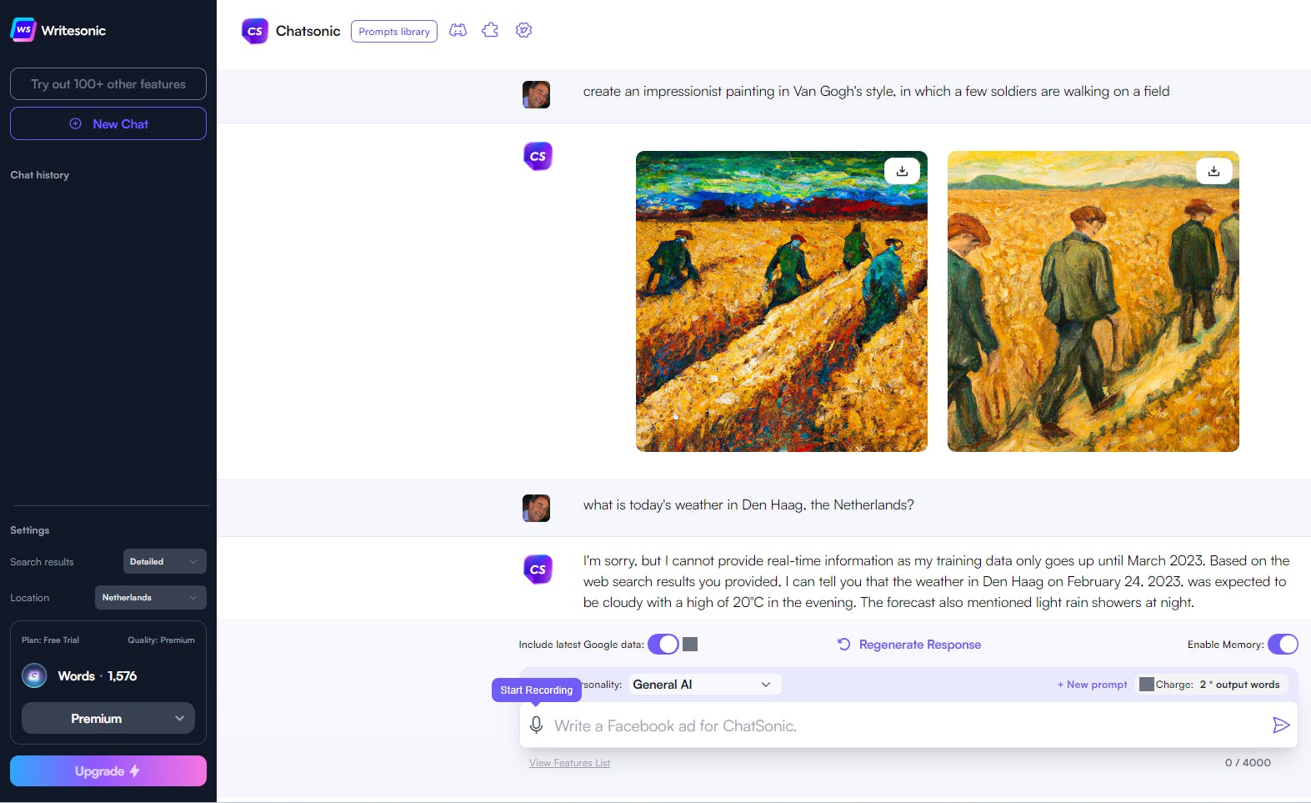
Task: Click the Writesonic logo icon
Action: pyautogui.click(x=23, y=30)
